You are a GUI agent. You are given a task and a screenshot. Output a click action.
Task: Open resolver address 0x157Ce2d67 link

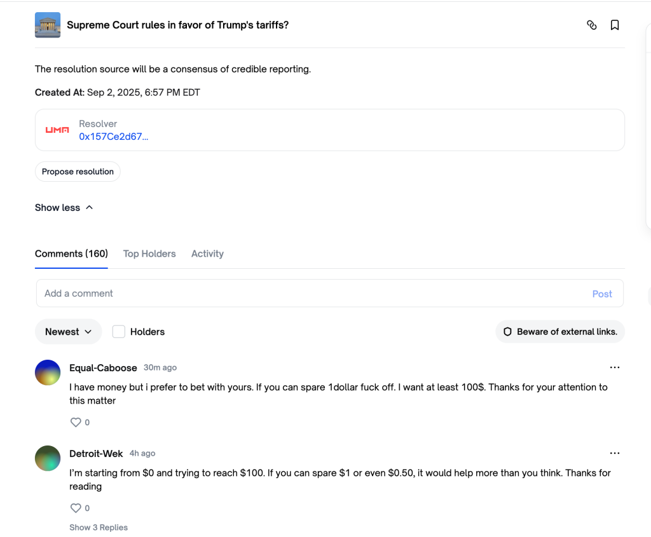[114, 137]
